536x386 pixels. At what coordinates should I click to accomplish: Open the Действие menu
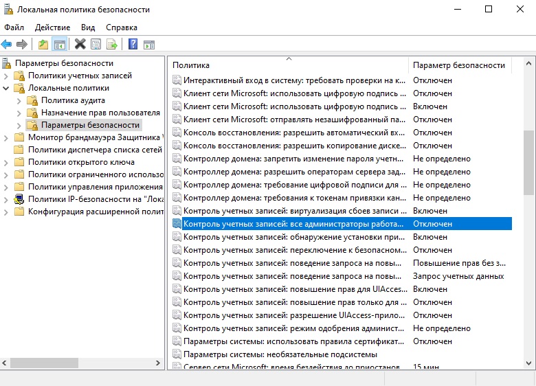click(x=52, y=27)
